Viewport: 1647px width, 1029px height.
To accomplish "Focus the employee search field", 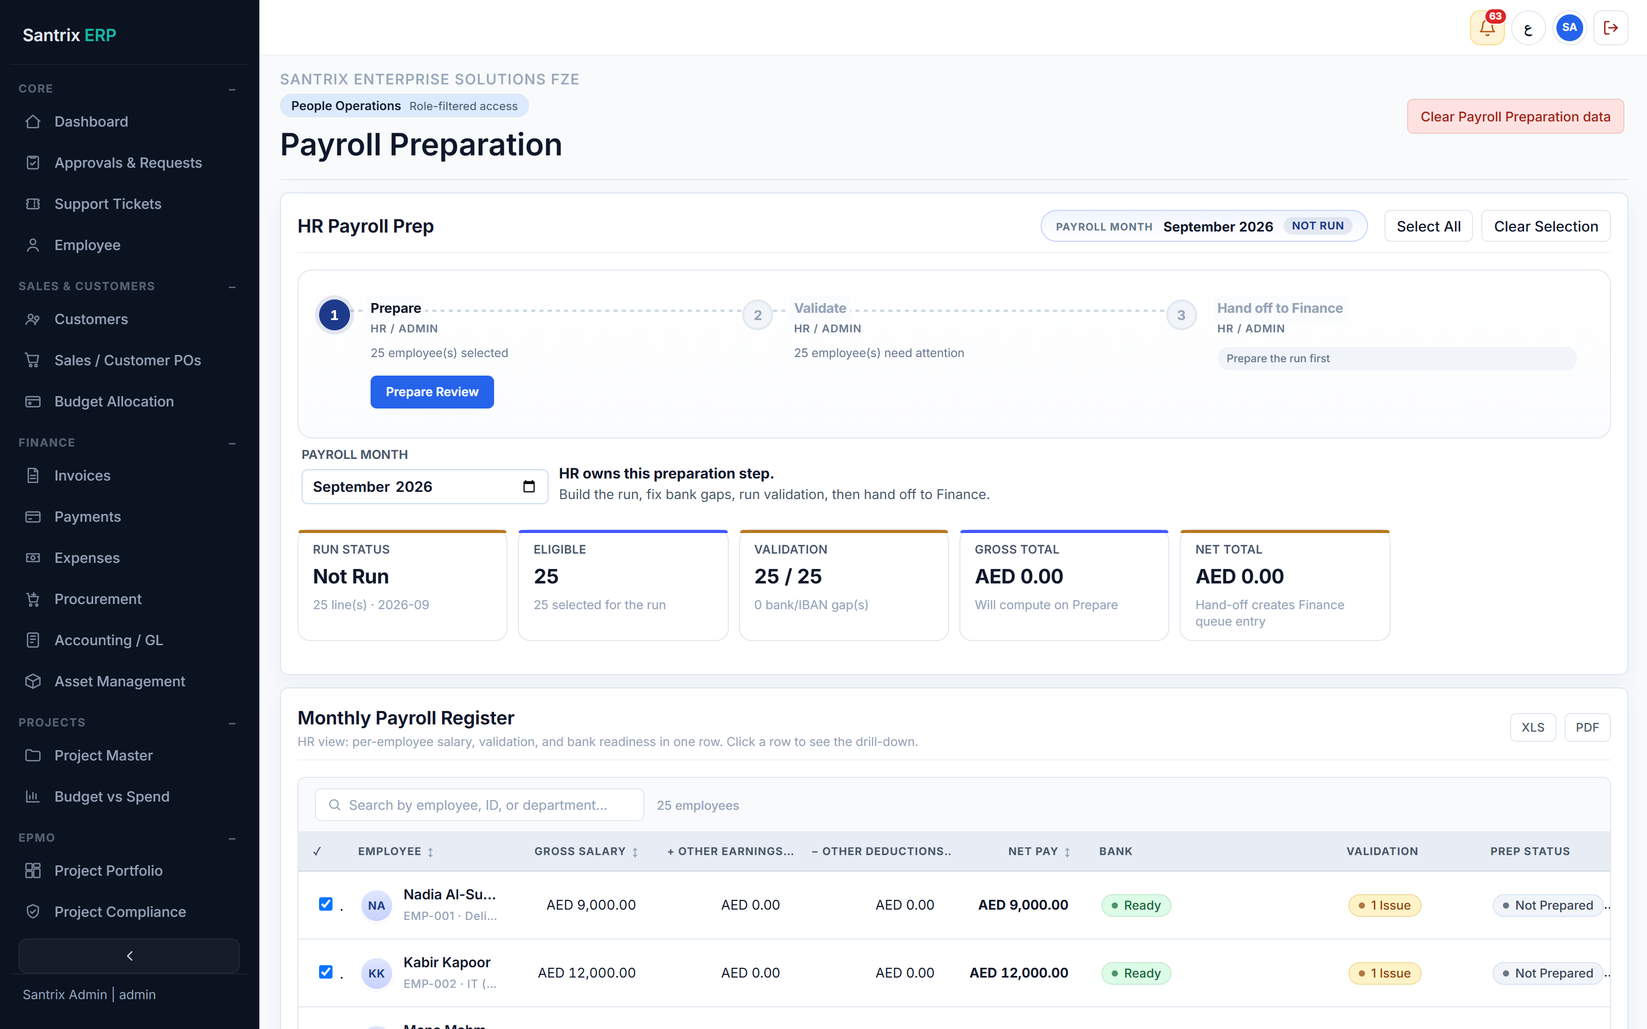I will tap(479, 805).
